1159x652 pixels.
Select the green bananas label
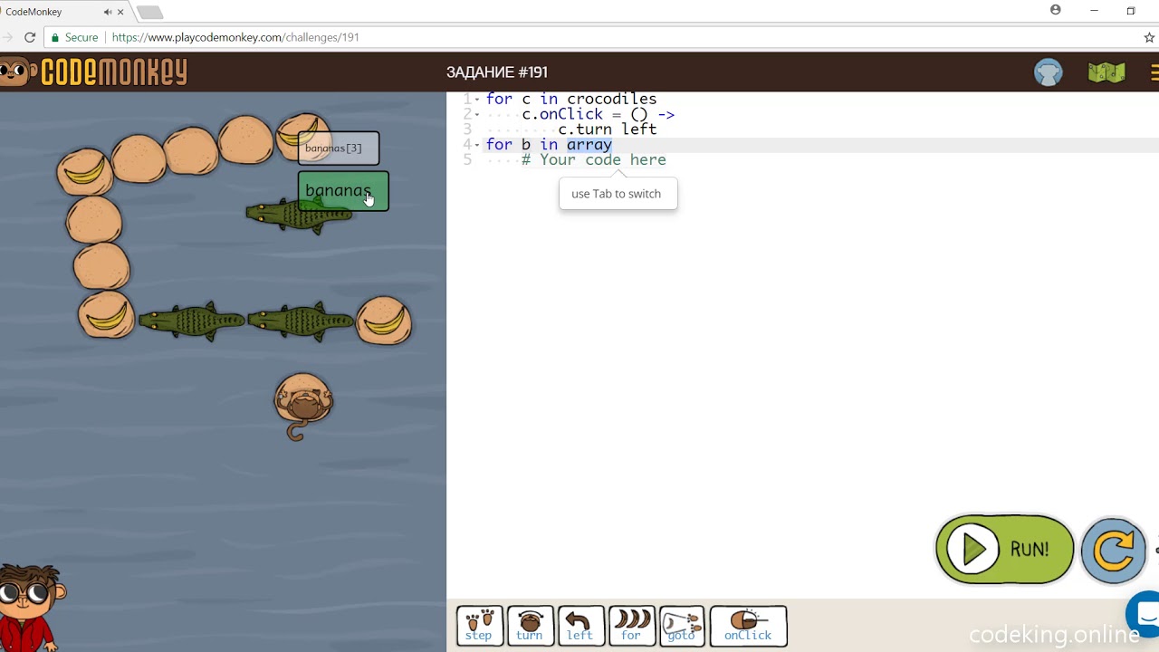(x=343, y=191)
